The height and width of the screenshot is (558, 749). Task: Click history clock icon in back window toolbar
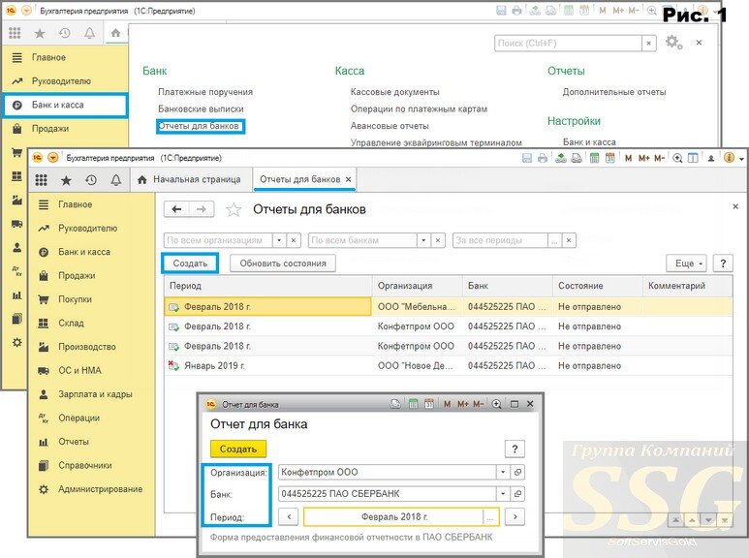point(65,33)
